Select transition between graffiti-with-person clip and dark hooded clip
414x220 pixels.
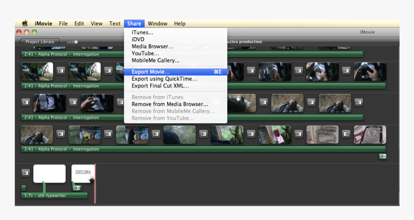156,134
